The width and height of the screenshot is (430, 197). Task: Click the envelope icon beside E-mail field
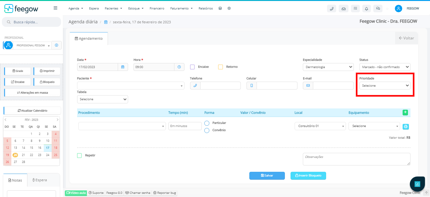308,85
